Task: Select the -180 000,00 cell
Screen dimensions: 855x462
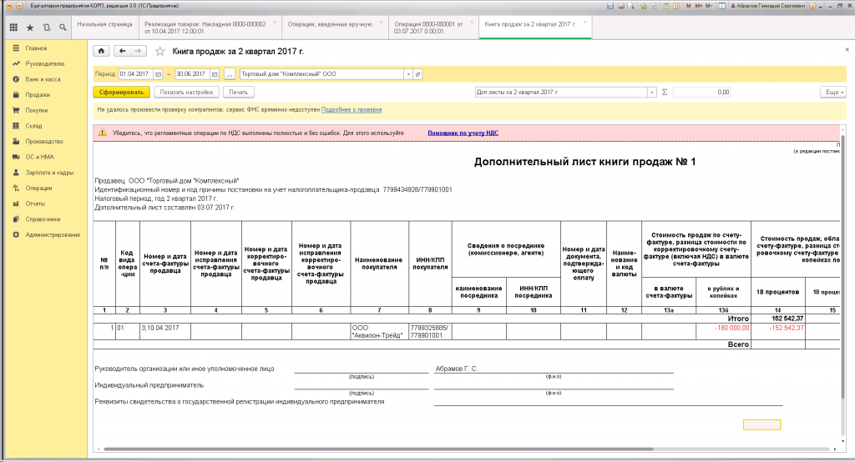Action: (x=723, y=331)
